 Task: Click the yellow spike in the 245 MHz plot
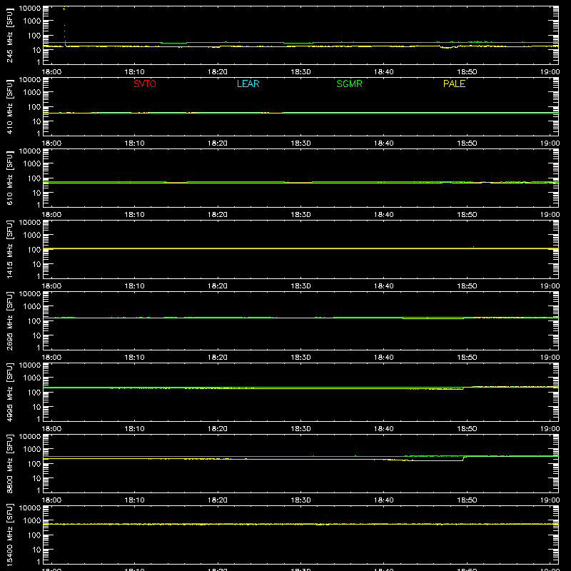tap(64, 26)
